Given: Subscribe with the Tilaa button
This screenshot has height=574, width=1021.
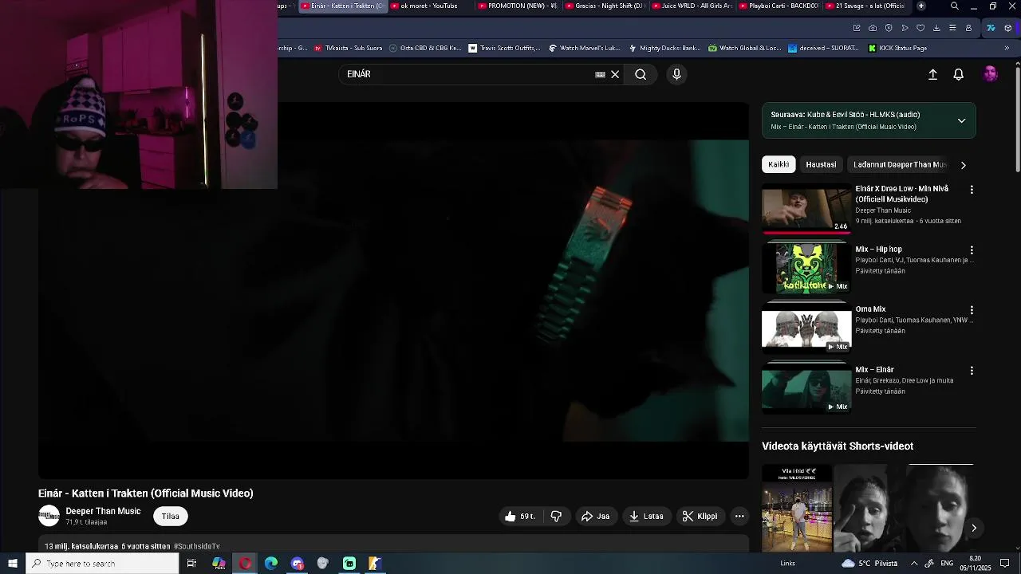Looking at the screenshot, I should click(171, 516).
